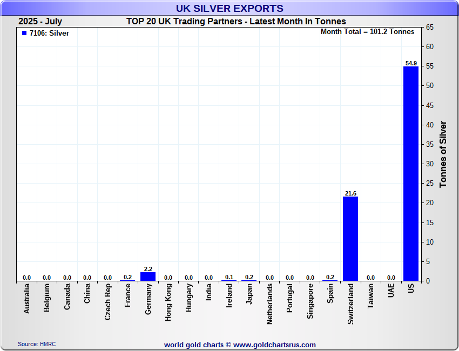Click the 40 tick on y-axis
Screen dimensions: 459x351
tap(430, 125)
